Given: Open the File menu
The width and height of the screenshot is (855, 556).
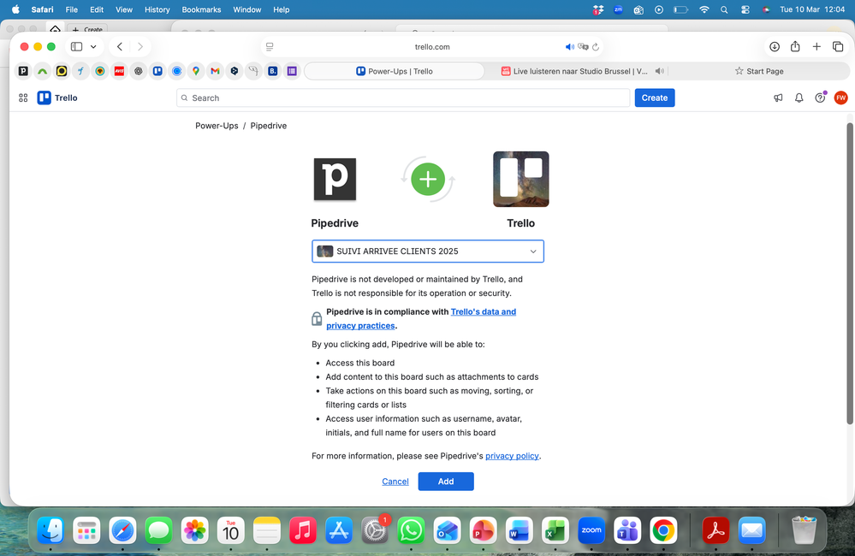Looking at the screenshot, I should [x=71, y=9].
